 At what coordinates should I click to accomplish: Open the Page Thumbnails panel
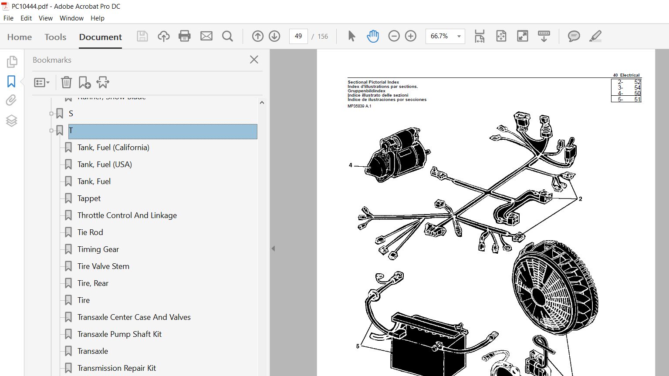[x=12, y=62]
